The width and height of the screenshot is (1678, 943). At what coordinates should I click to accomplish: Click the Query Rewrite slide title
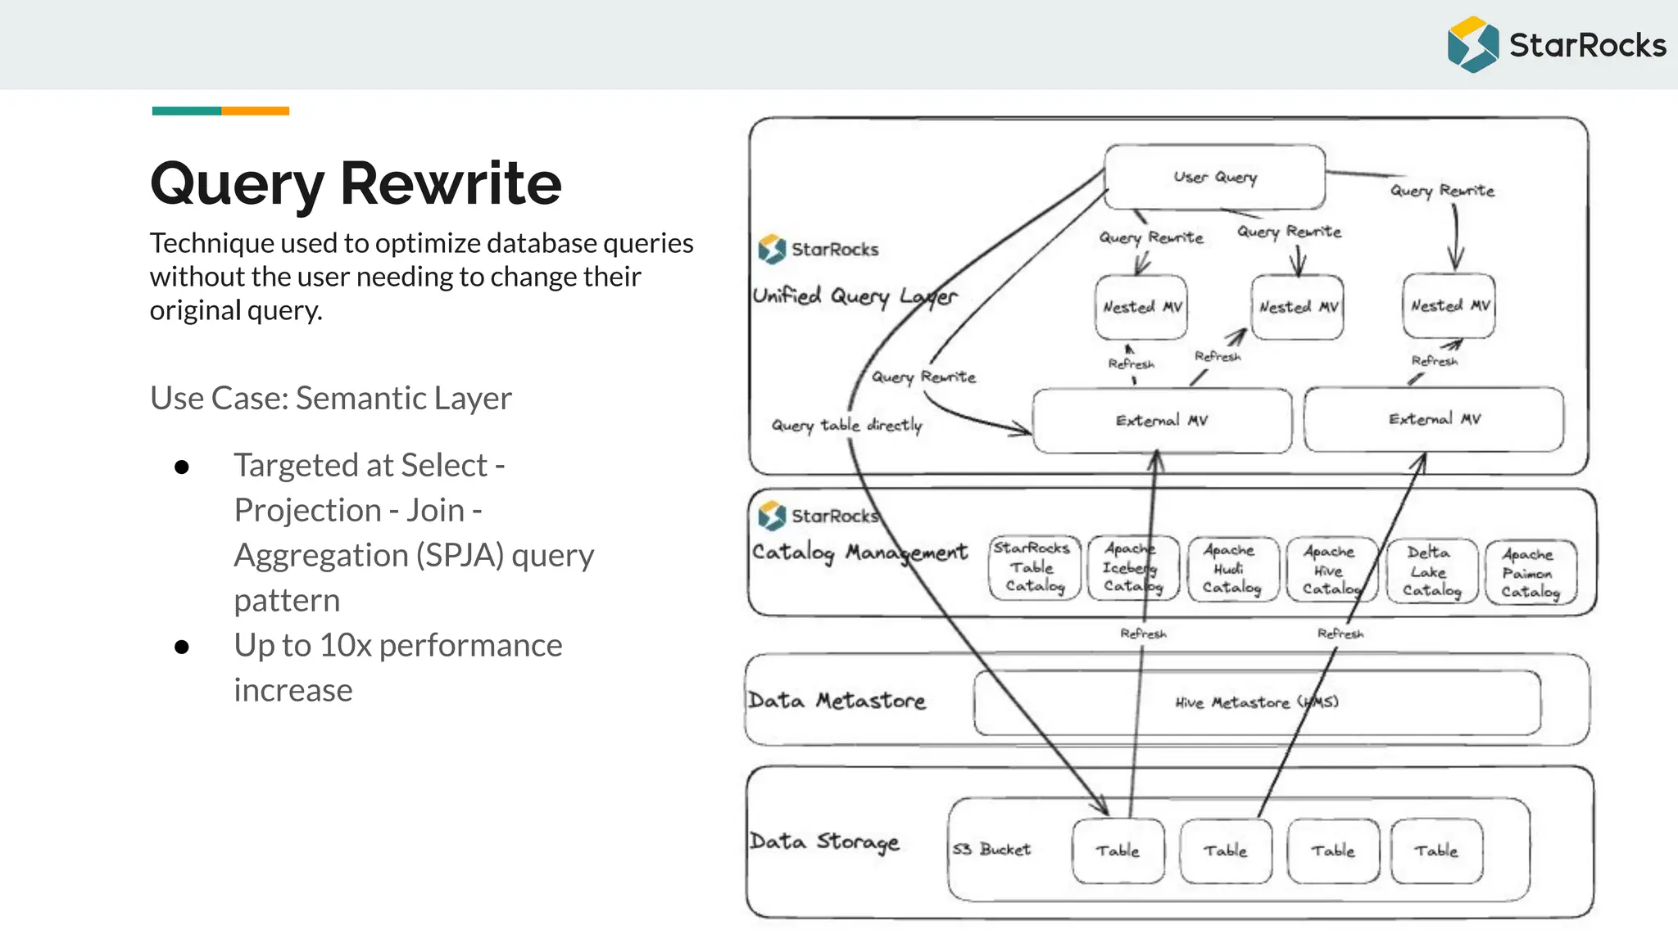coord(356,183)
